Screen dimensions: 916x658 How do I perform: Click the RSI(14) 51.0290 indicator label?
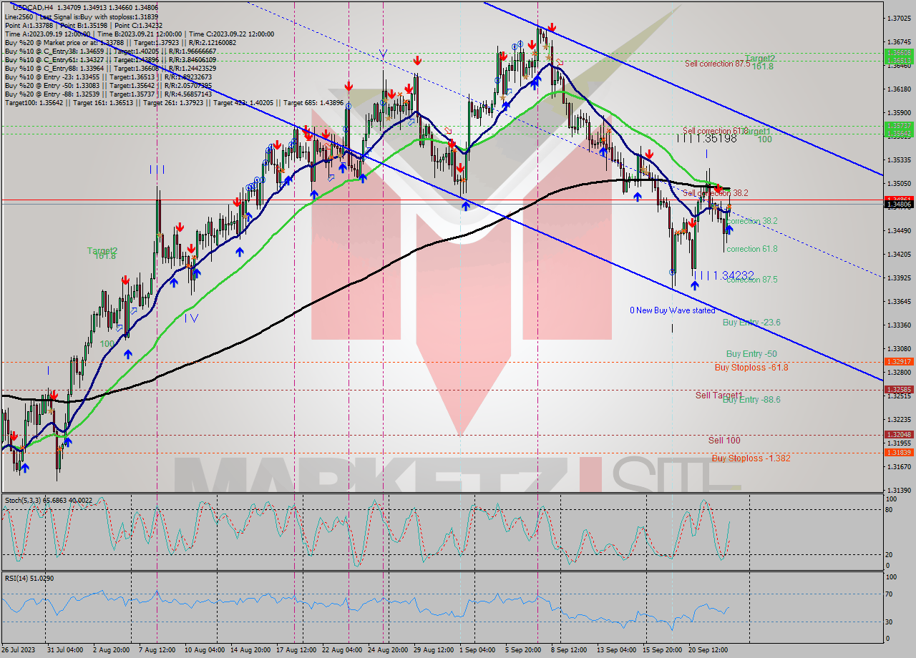pos(29,578)
